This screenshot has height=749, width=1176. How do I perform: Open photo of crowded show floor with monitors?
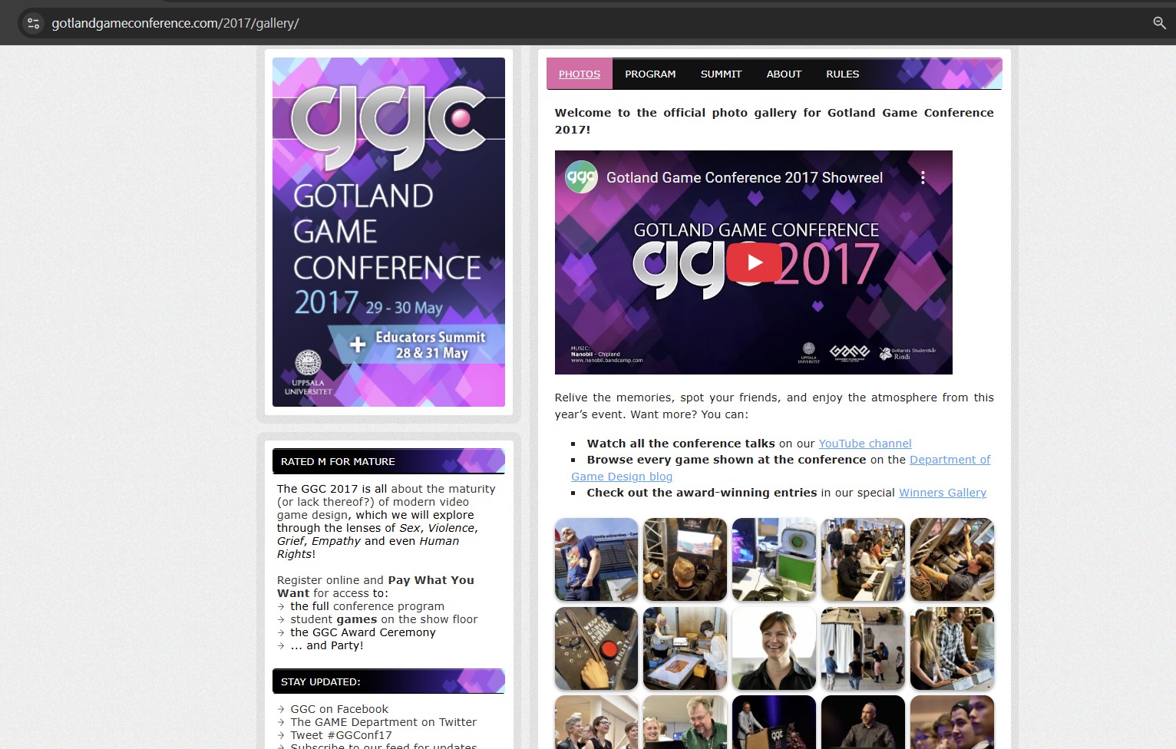[863, 559]
